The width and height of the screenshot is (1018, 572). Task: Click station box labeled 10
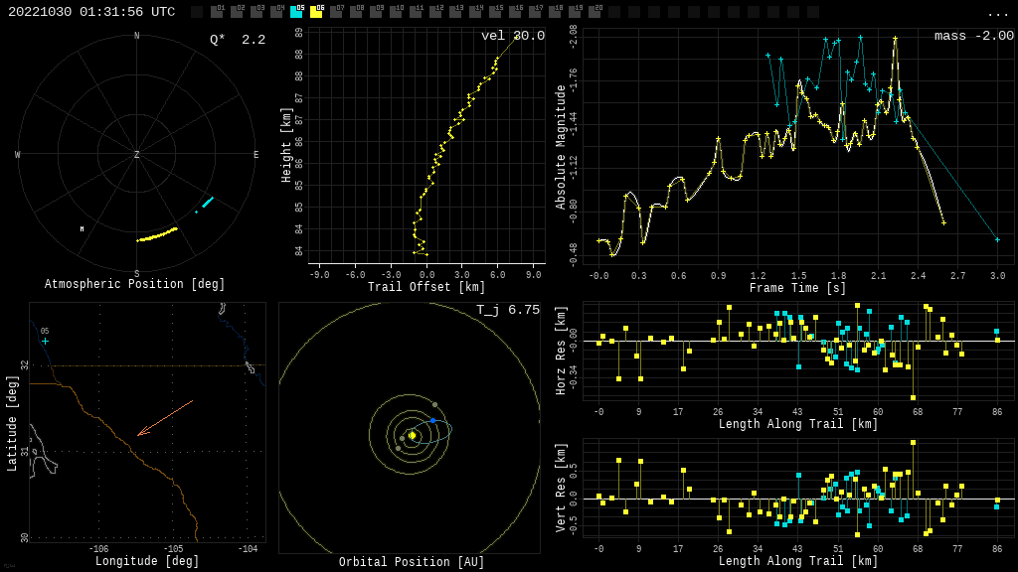point(396,12)
